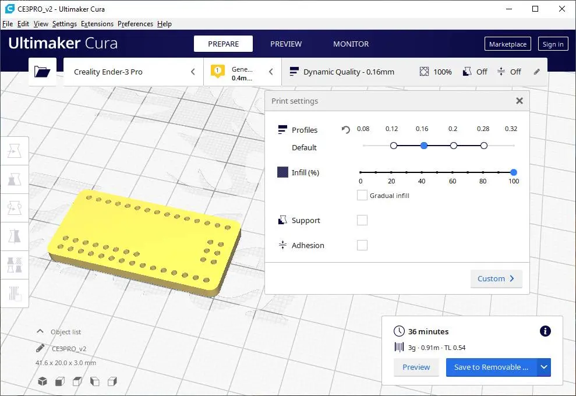The width and height of the screenshot is (576, 396).
Task: Click the adhesion Off icon in summary bar
Action: (501, 71)
